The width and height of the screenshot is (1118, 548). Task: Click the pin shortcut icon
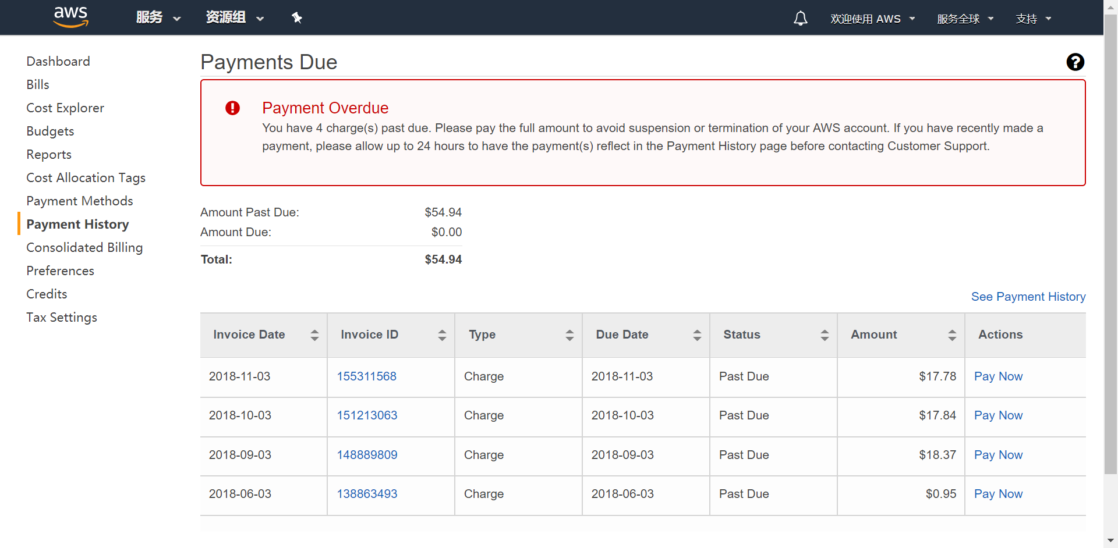pos(297,18)
